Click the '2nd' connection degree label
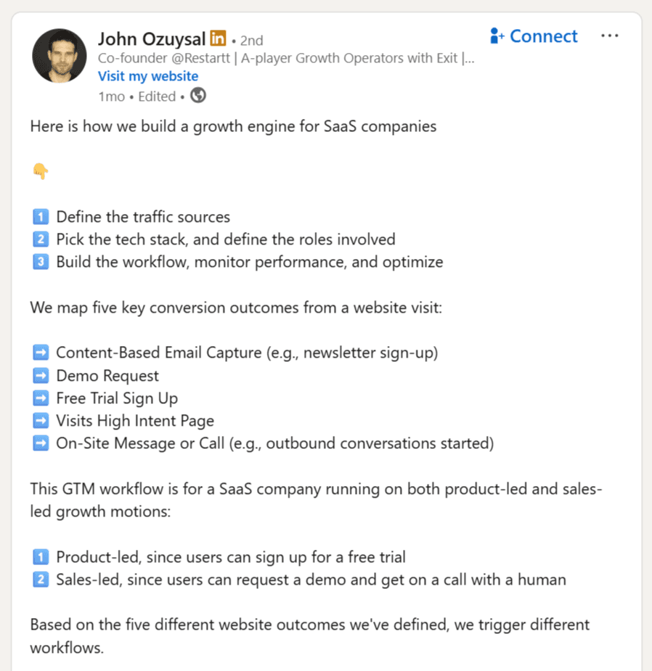Screen dimensions: 652x671 pos(251,41)
